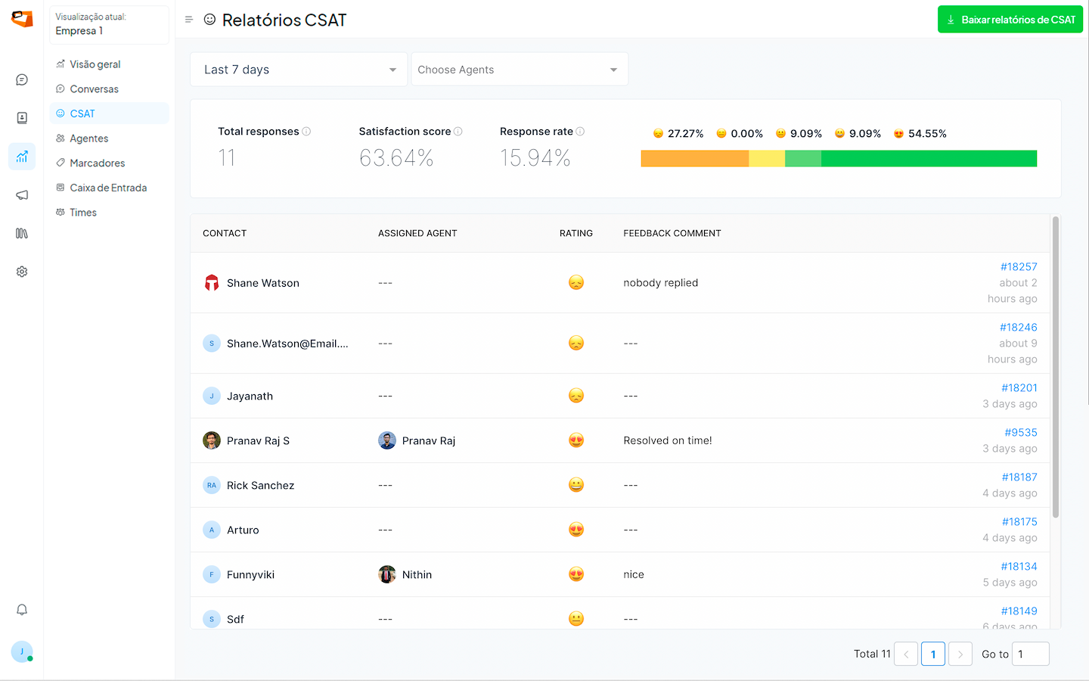1089x681 pixels.
Task: Open help center library icon
Action: coord(22,234)
